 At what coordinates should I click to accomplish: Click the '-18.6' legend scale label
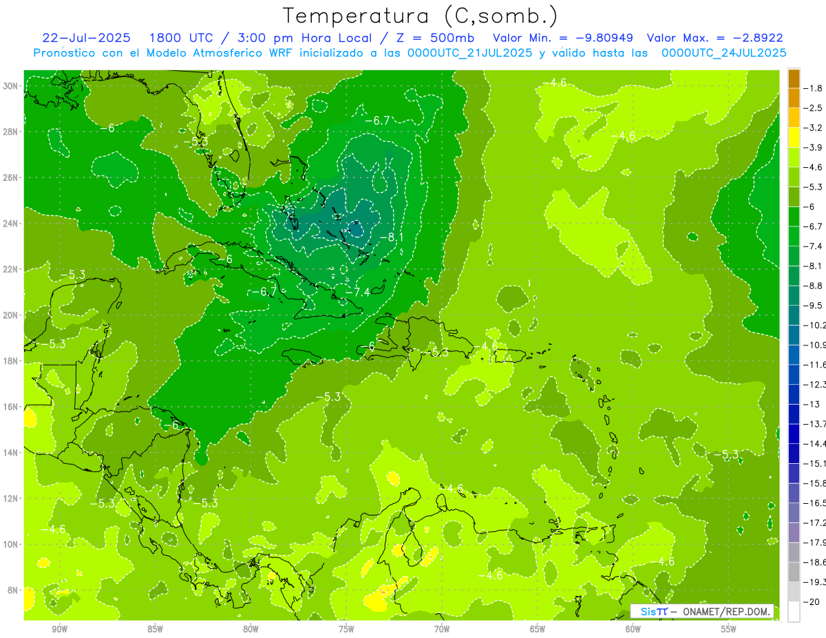coord(814,562)
